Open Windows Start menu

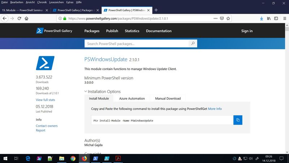pos(5,159)
